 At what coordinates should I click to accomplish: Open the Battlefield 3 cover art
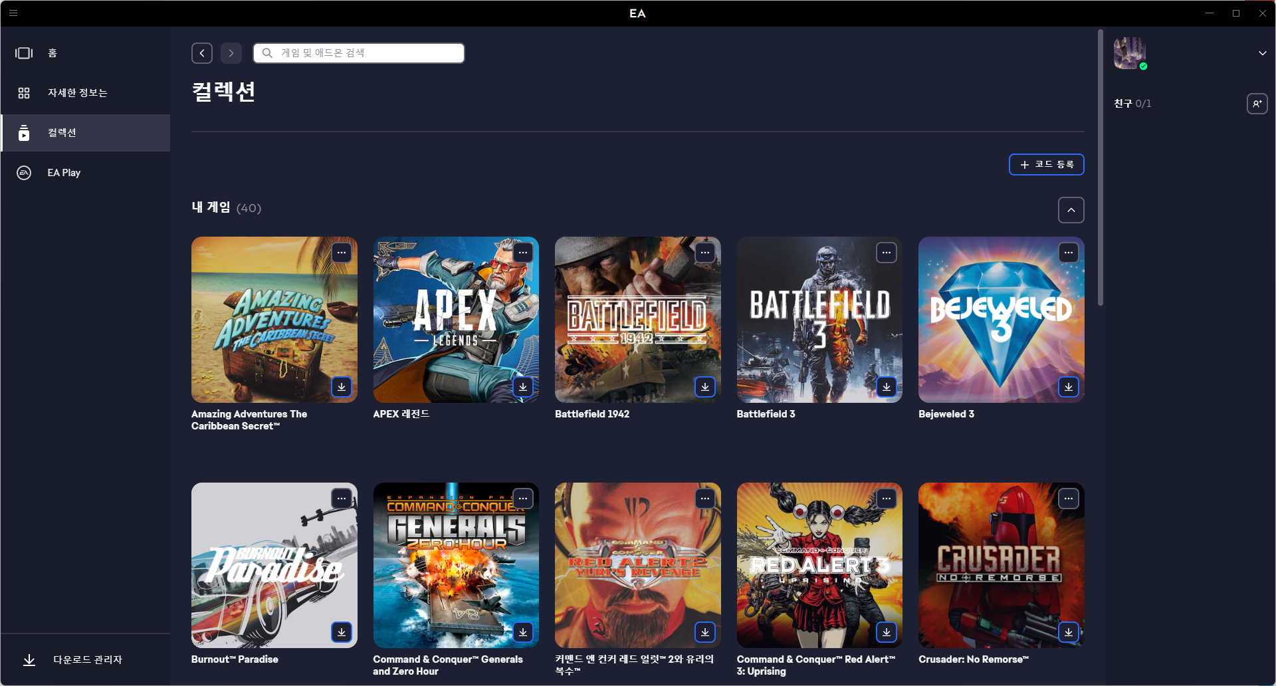click(x=819, y=320)
